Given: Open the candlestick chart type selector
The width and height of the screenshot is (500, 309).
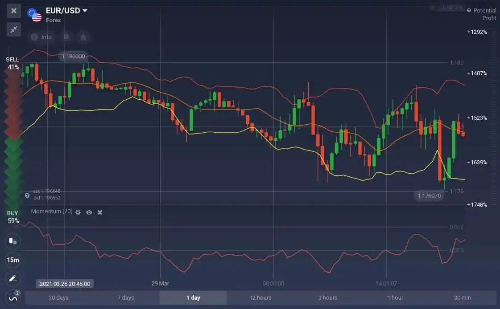Looking at the screenshot, I should [x=12, y=241].
